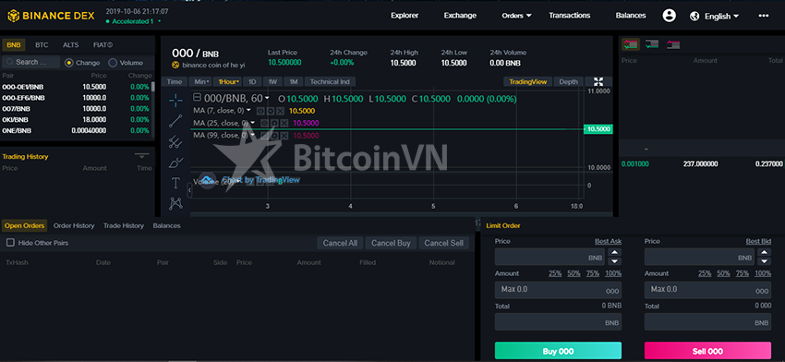785x362 pixels.
Task: Open settings for MA (25, close, 0)
Action: point(275,123)
